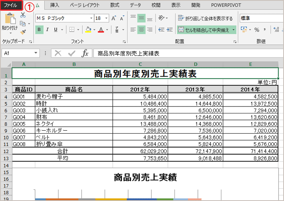Increase decimal places

point(276,30)
